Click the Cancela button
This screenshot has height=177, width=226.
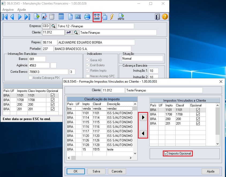pos(117,171)
